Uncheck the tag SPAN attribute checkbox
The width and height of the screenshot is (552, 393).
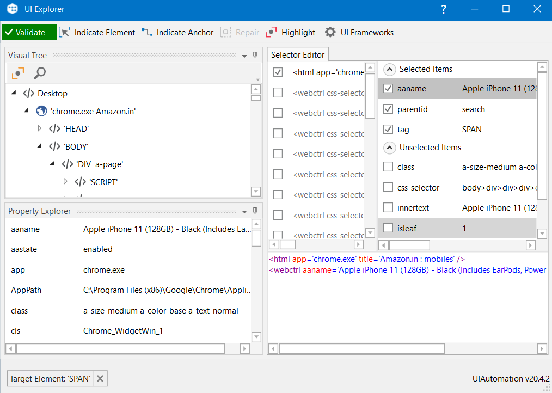[388, 129]
